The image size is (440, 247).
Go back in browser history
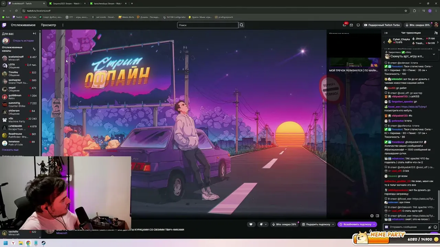(3, 11)
